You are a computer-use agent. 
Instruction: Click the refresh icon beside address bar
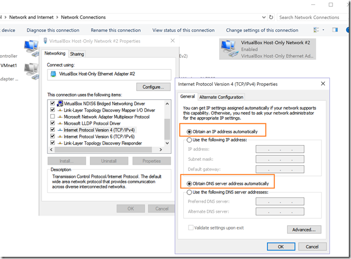coord(271,17)
